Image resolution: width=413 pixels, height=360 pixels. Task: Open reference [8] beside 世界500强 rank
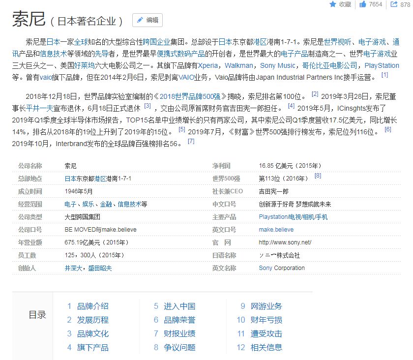tap(318, 176)
